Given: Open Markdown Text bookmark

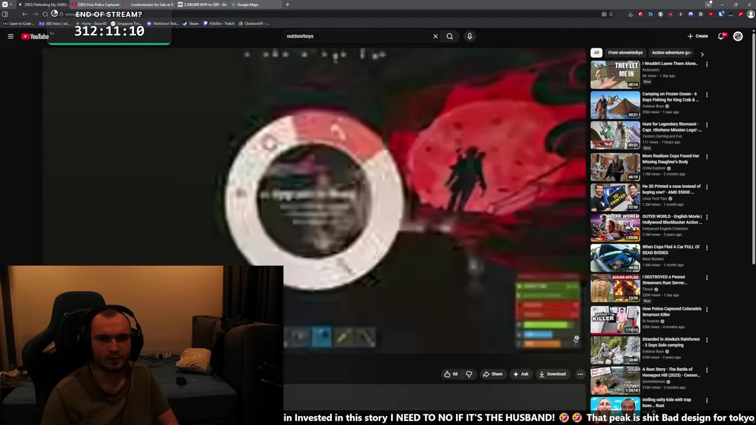Looking at the screenshot, I should click(x=163, y=24).
